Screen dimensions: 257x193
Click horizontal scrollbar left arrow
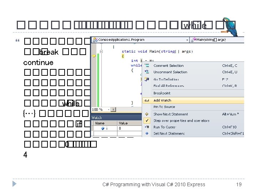coord(113,109)
